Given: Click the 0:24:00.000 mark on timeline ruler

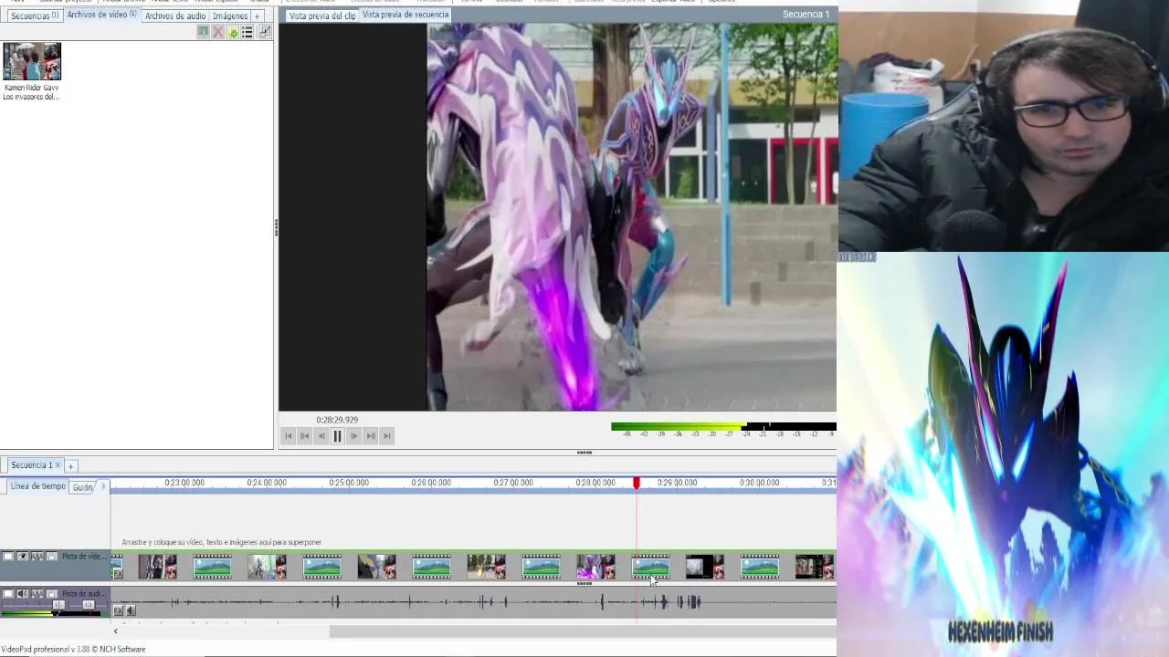Looking at the screenshot, I should point(267,483).
